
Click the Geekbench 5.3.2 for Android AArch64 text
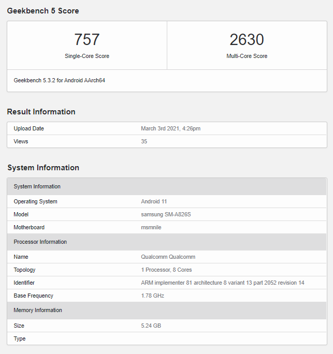pyautogui.click(x=60, y=81)
